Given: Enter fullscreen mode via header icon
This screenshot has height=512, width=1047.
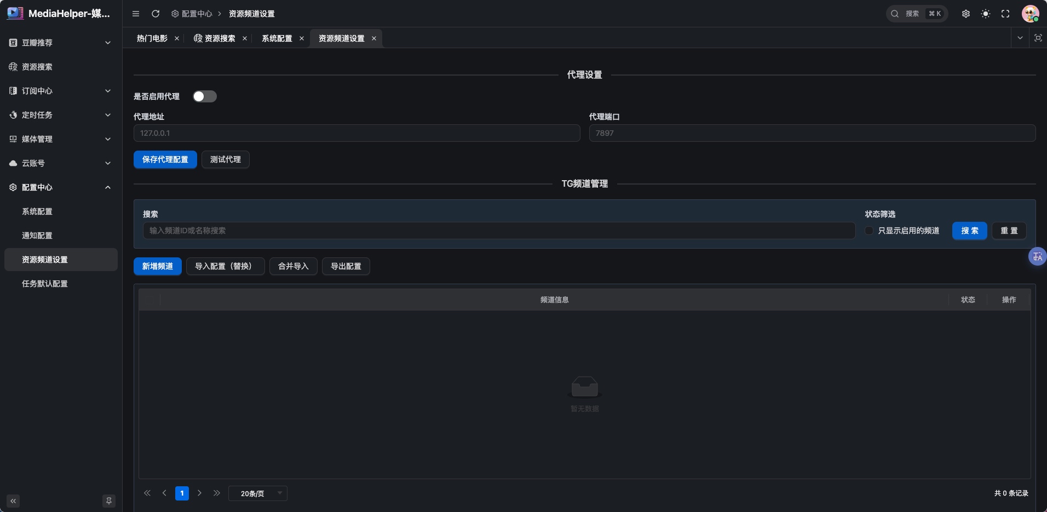Looking at the screenshot, I should pos(1005,14).
